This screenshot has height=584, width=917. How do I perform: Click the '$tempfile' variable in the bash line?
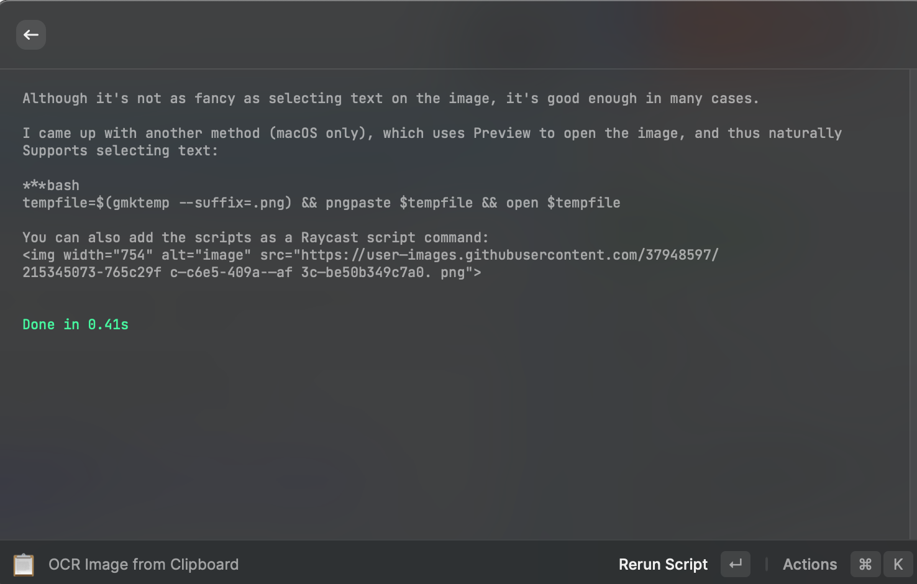pyautogui.click(x=437, y=202)
